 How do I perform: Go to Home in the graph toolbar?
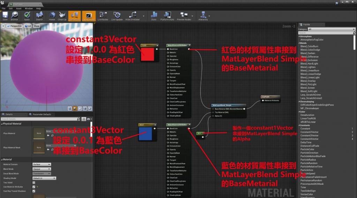point(52,15)
